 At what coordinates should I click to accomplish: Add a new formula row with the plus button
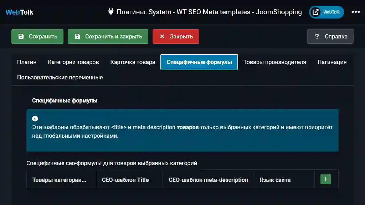tap(326, 179)
